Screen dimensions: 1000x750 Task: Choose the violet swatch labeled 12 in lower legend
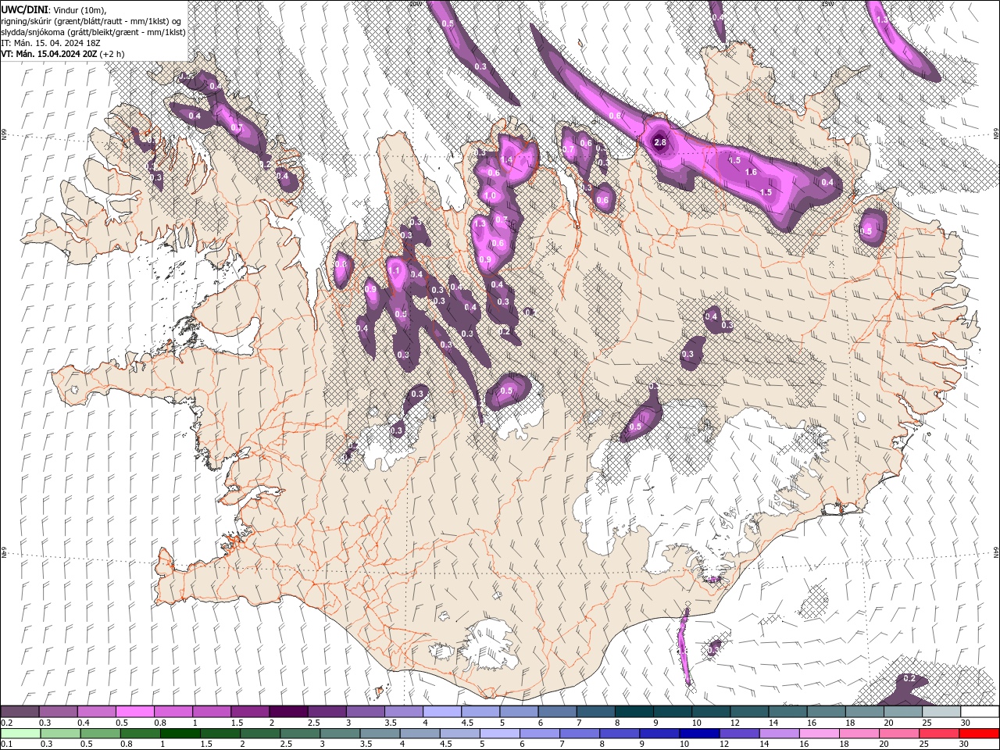coord(740,734)
